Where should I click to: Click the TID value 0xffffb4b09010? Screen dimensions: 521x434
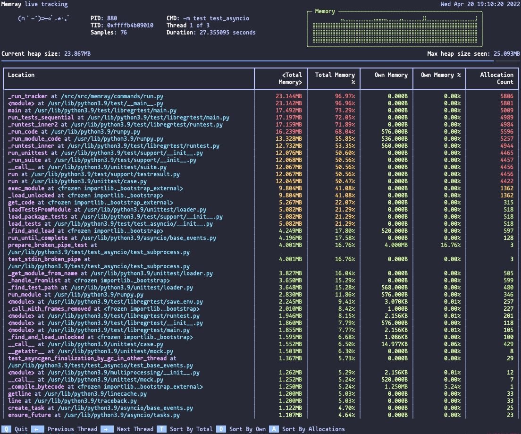(130, 26)
